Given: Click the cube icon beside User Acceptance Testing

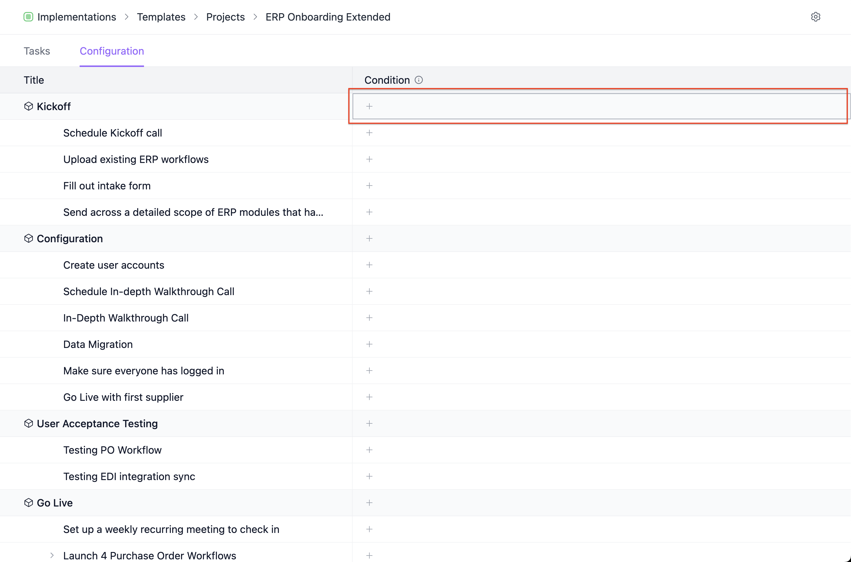Looking at the screenshot, I should 28,423.
